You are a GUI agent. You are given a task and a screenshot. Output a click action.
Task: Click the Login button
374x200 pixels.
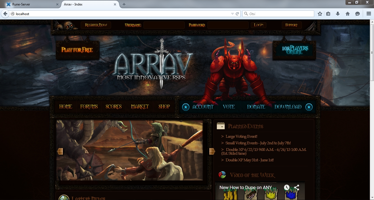[258, 25]
